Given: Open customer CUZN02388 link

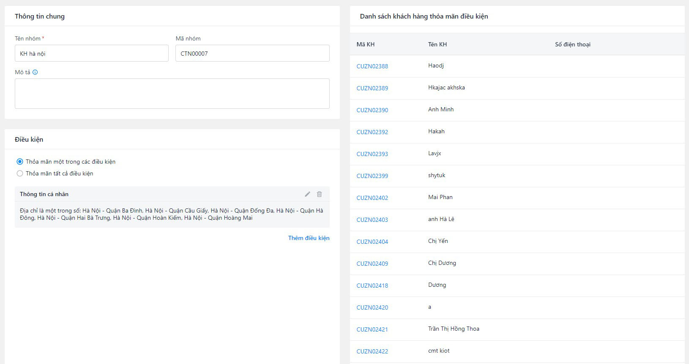Looking at the screenshot, I should pos(372,66).
